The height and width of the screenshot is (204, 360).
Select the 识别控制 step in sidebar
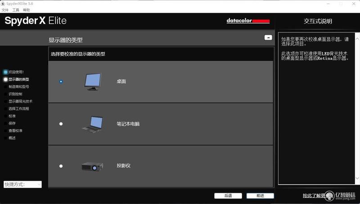click(15, 94)
